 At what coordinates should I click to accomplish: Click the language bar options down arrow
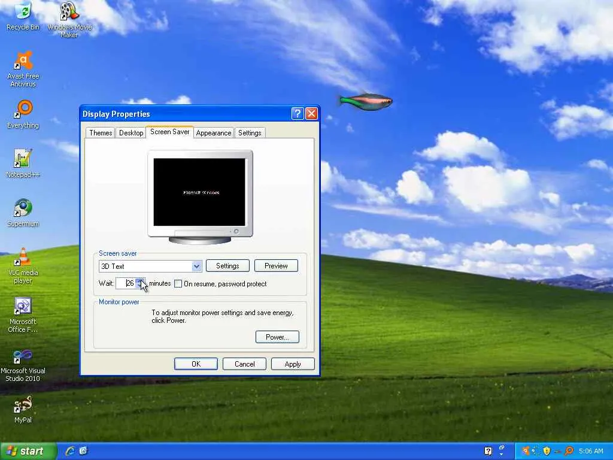502,455
